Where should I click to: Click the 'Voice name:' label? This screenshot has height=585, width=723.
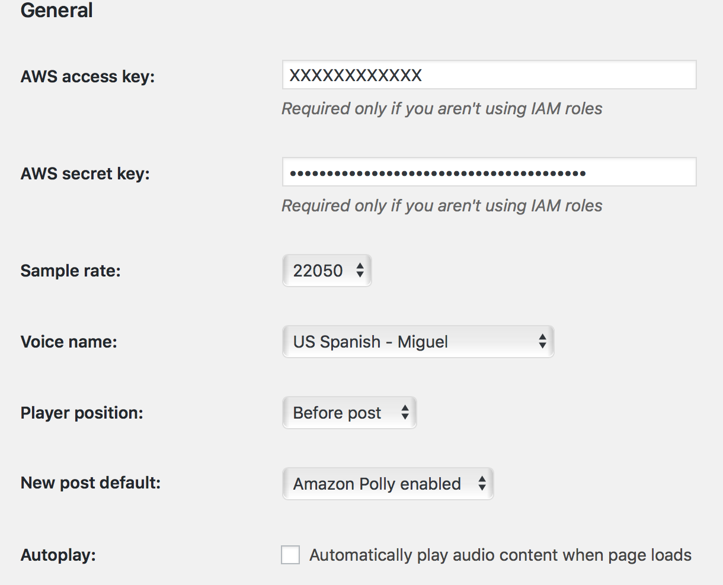pos(69,342)
